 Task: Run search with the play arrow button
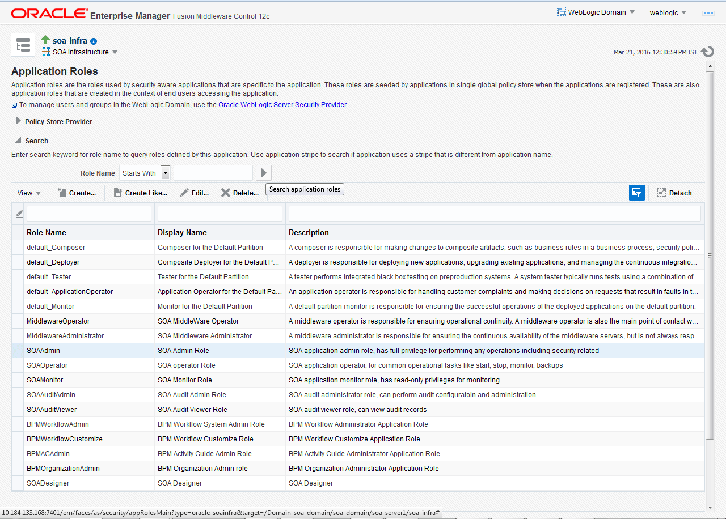[264, 173]
